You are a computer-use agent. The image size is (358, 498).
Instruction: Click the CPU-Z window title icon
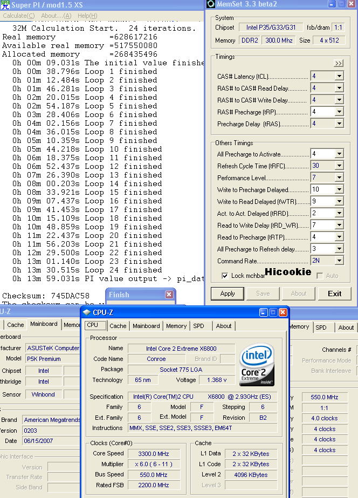[x=87, y=312]
